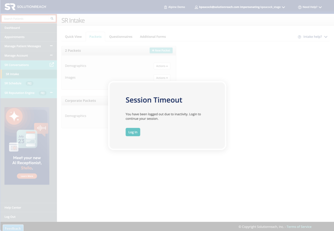Open the Terms of Service link
This screenshot has width=334, height=231.
299,227
